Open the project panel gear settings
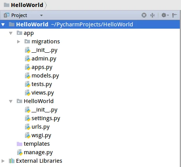This screenshot has height=167, width=181. pyautogui.click(x=165, y=15)
